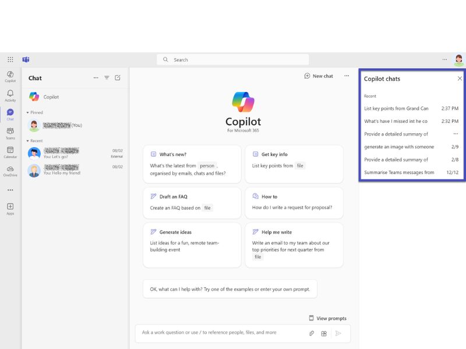466x349 pixels.
Task: Open the Copilot tab in sidebar
Action: 10,76
